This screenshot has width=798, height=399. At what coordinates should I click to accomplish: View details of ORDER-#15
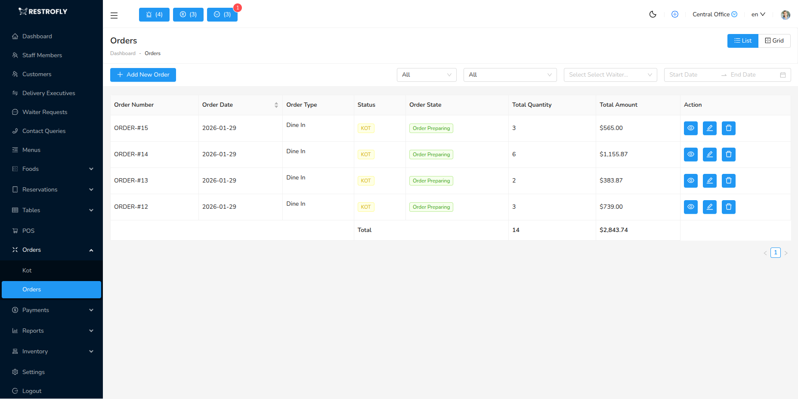[x=690, y=128]
